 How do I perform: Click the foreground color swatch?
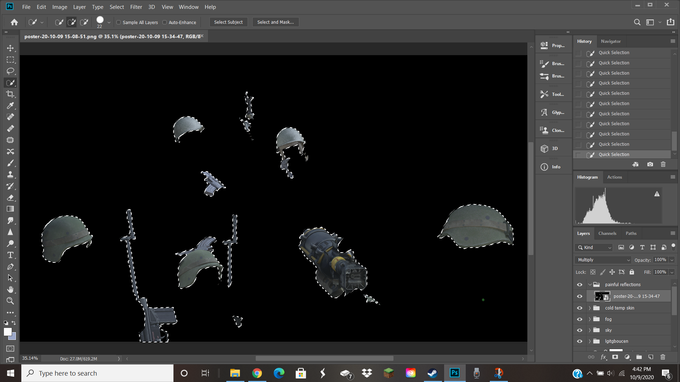(7, 332)
